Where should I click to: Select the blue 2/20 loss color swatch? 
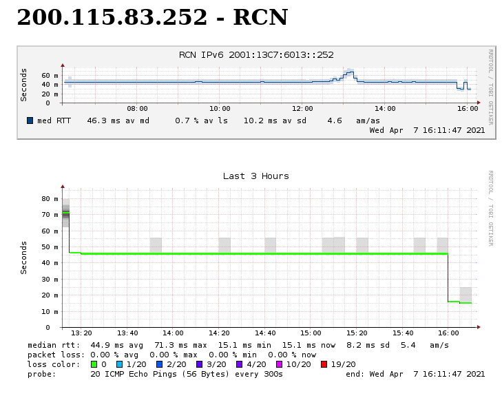[159, 364]
